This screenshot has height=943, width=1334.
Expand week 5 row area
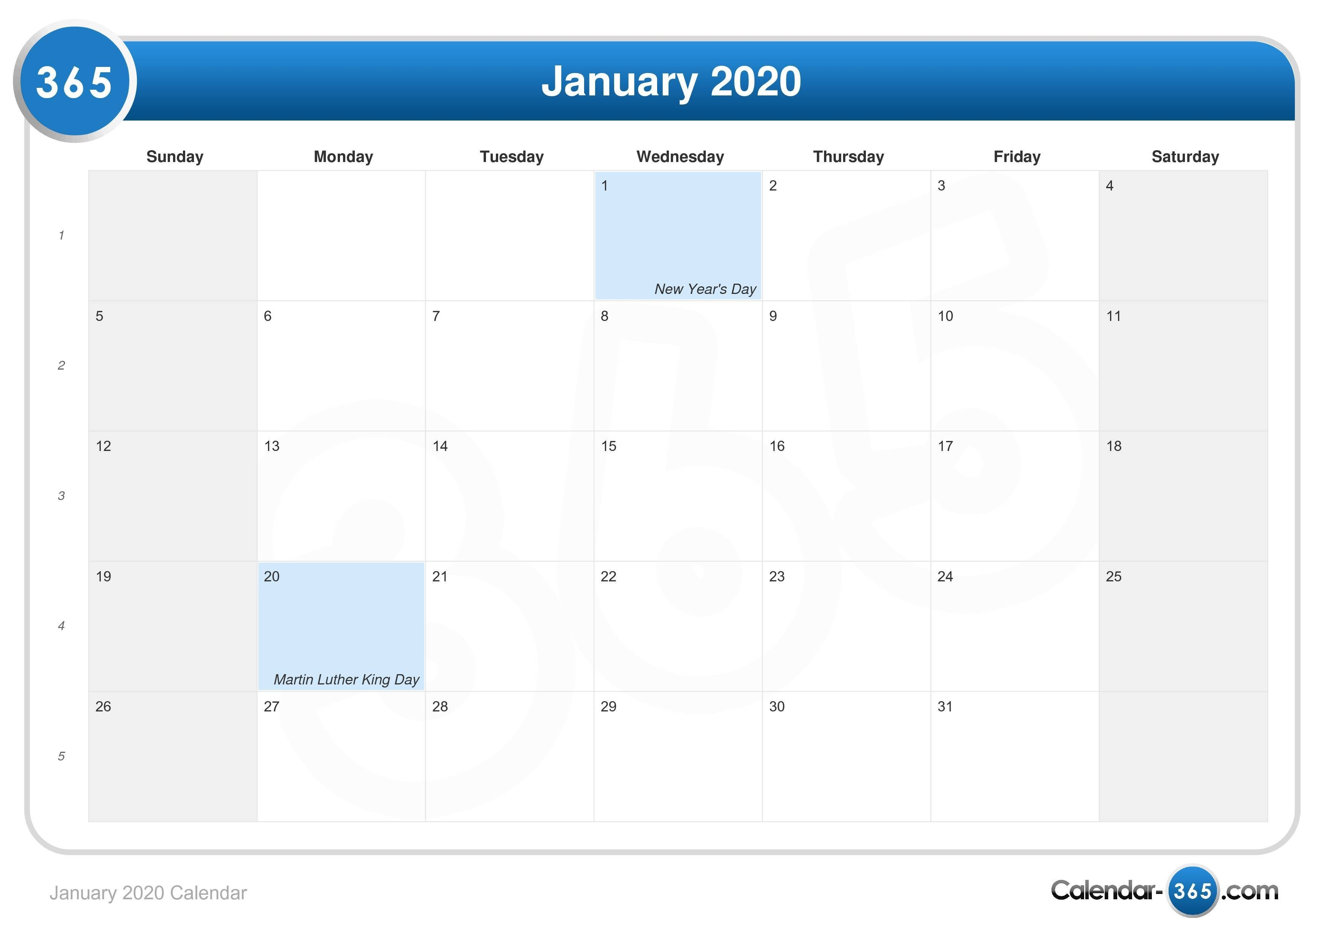61,755
